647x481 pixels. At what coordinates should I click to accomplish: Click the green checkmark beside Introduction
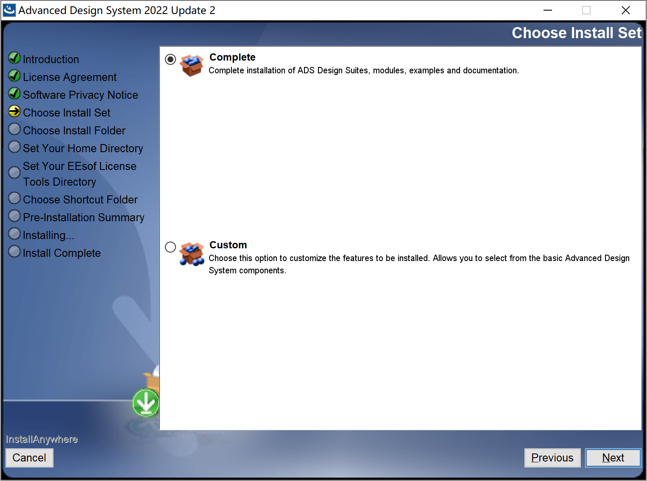[14, 58]
